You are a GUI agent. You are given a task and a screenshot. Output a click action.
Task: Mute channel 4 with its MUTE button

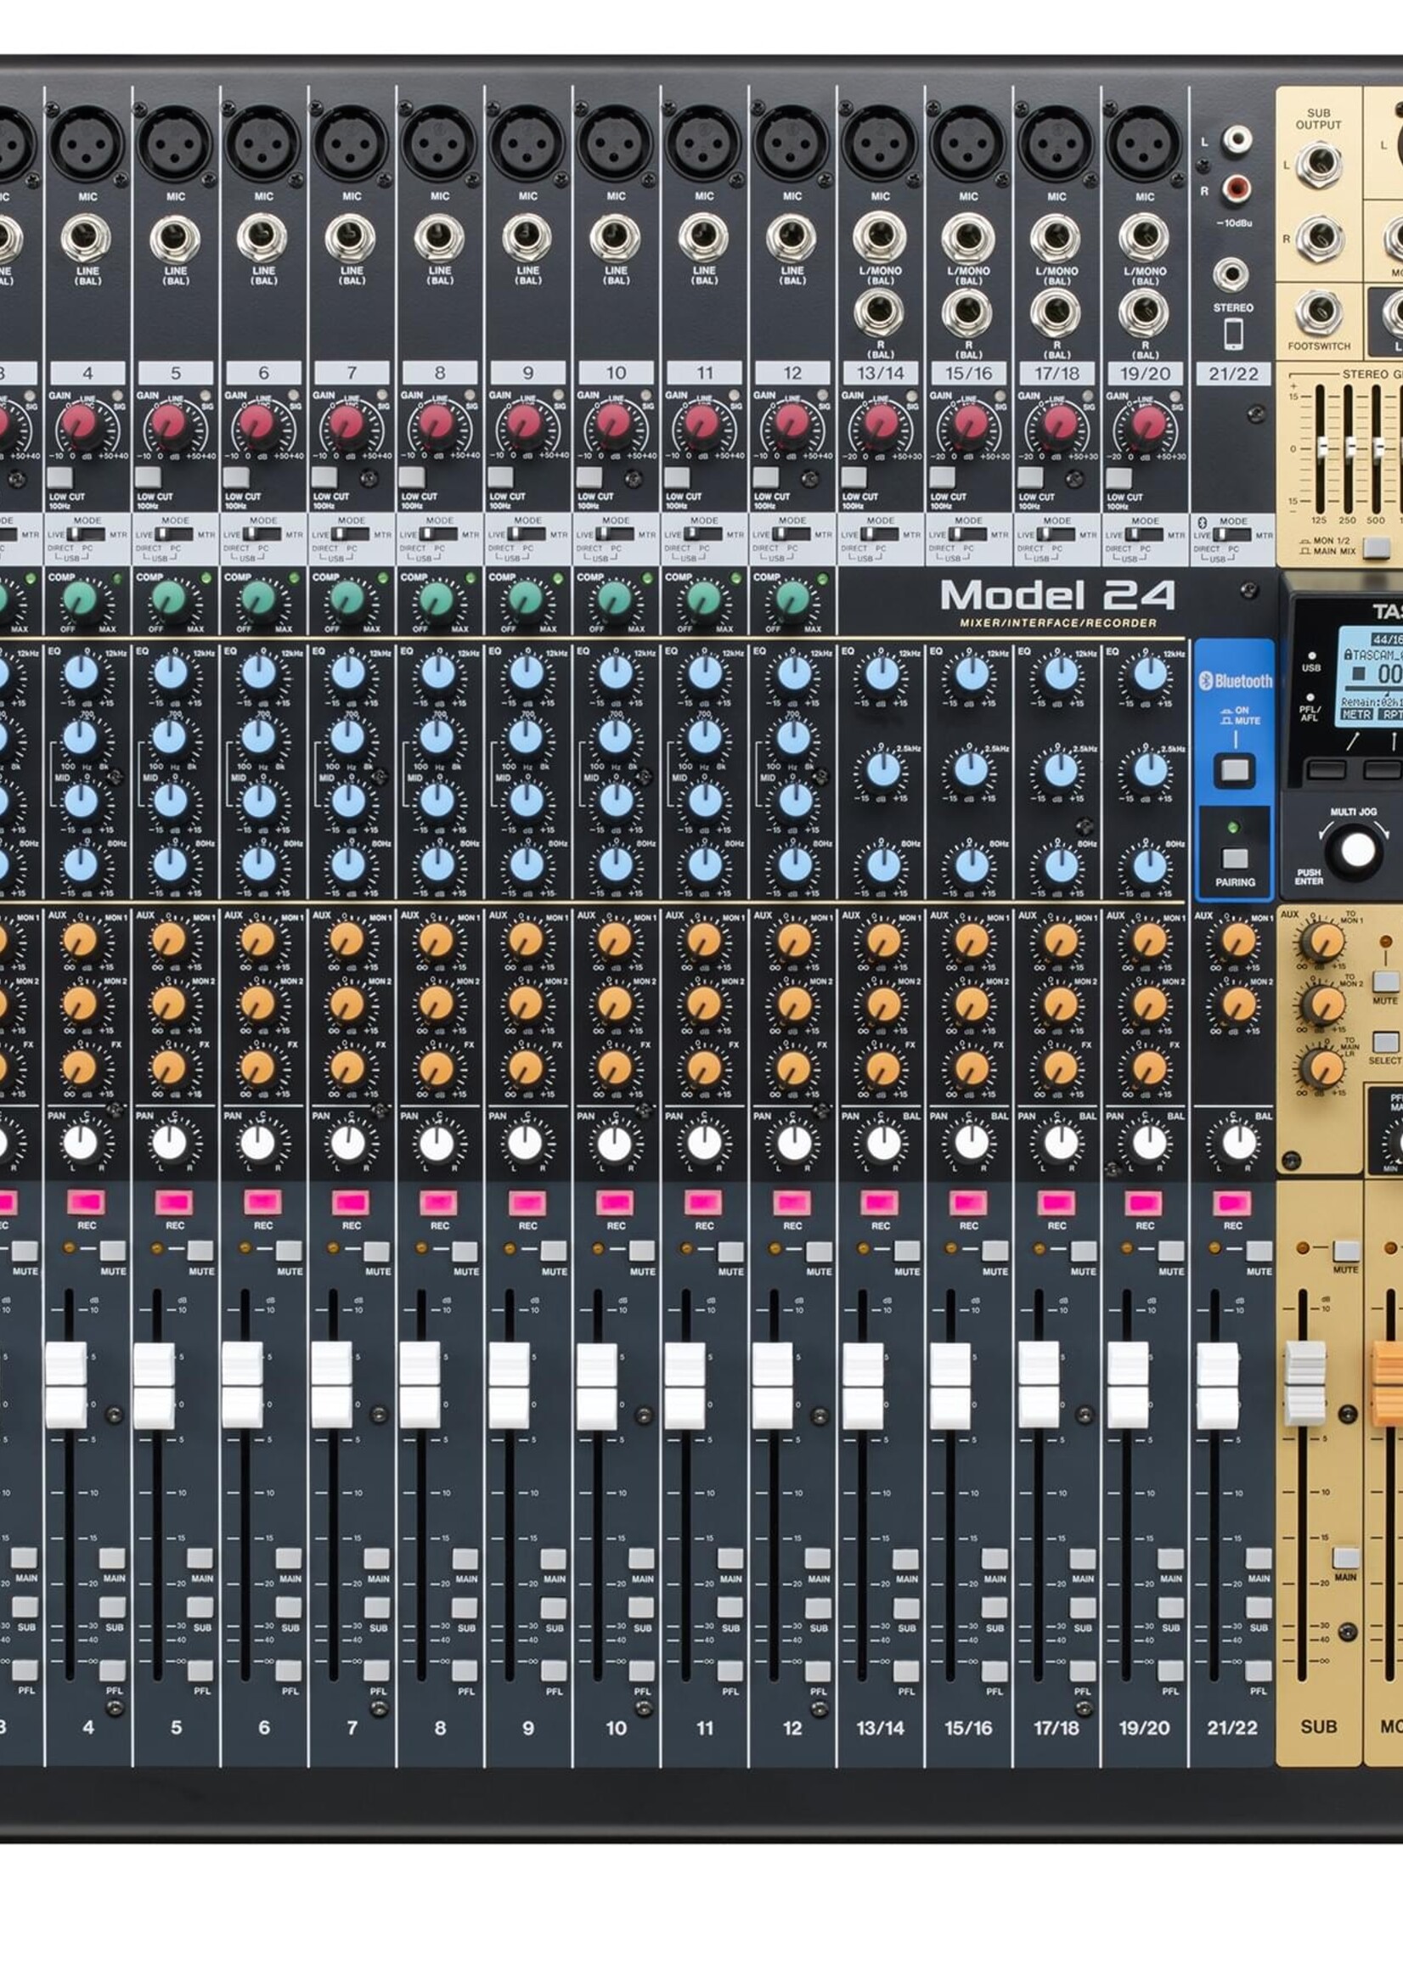(112, 1252)
